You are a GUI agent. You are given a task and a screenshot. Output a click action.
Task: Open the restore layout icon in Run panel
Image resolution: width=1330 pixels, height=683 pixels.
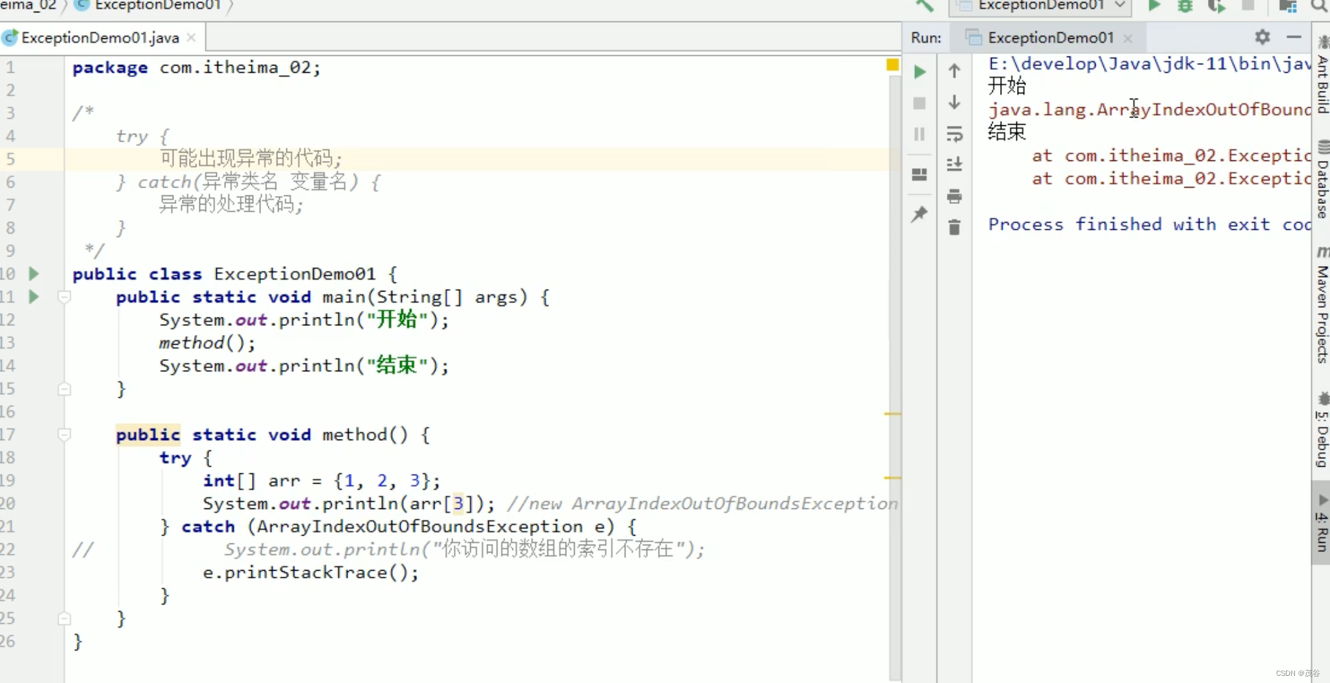point(920,174)
